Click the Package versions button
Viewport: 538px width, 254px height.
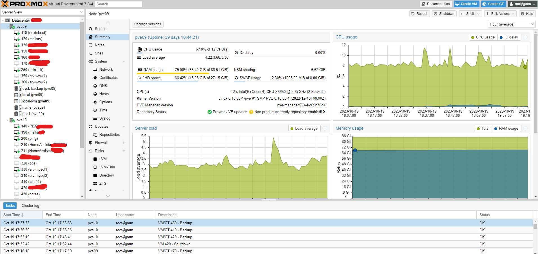tap(148, 24)
